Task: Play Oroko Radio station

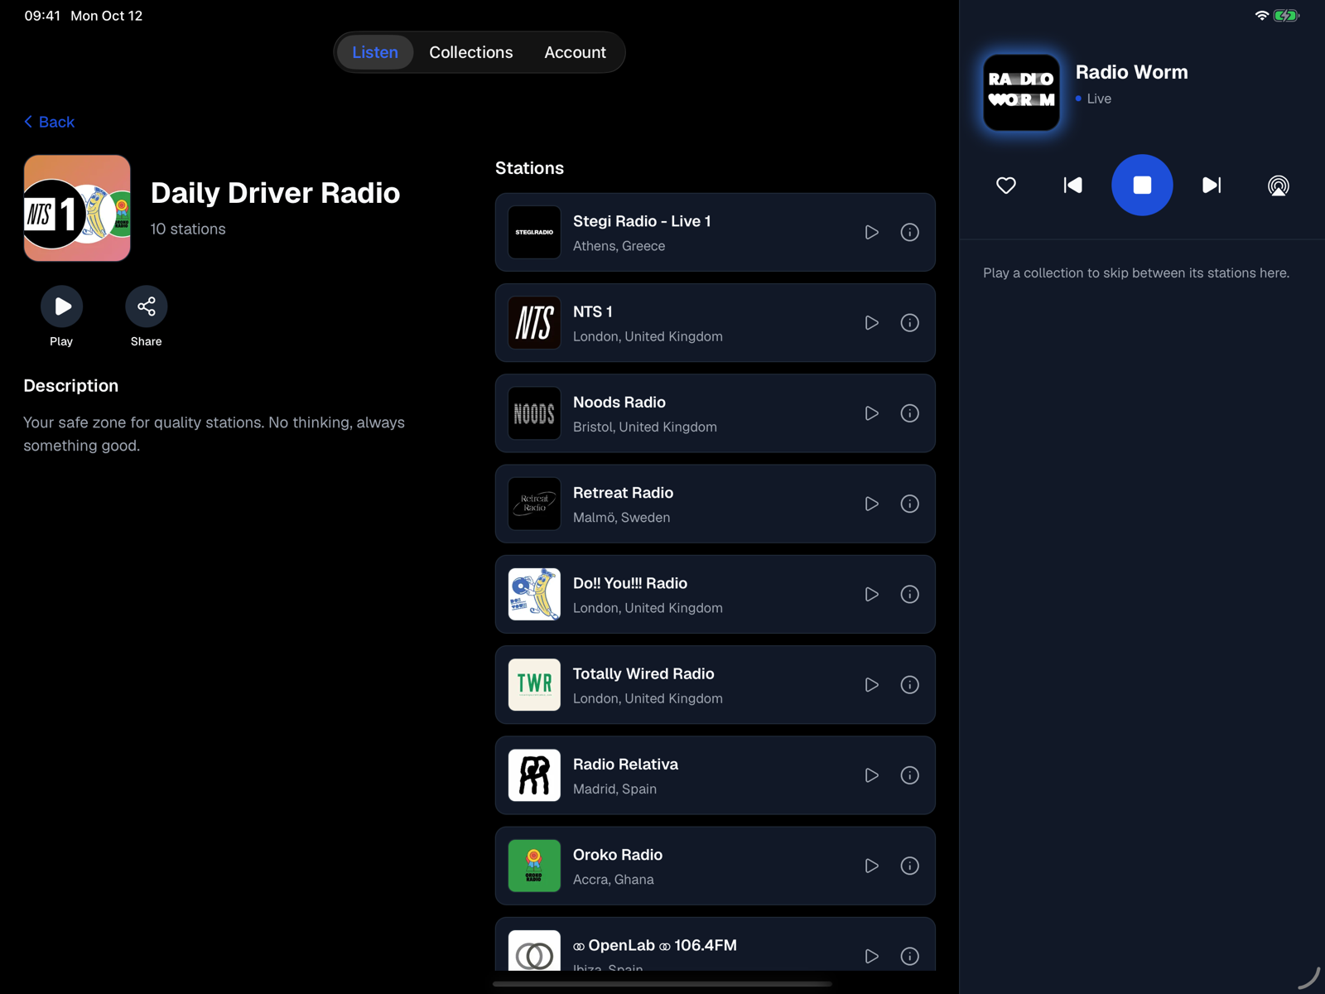Action: (x=871, y=866)
